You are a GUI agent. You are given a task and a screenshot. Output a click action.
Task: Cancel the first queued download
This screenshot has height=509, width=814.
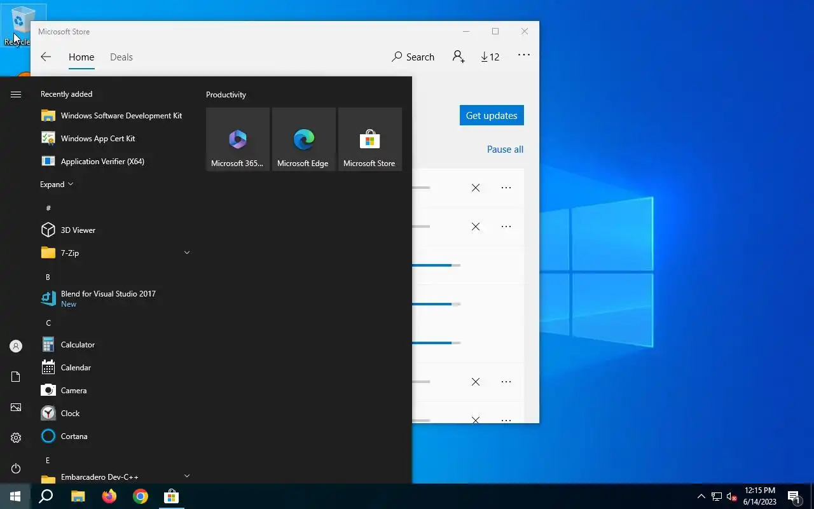(x=476, y=188)
